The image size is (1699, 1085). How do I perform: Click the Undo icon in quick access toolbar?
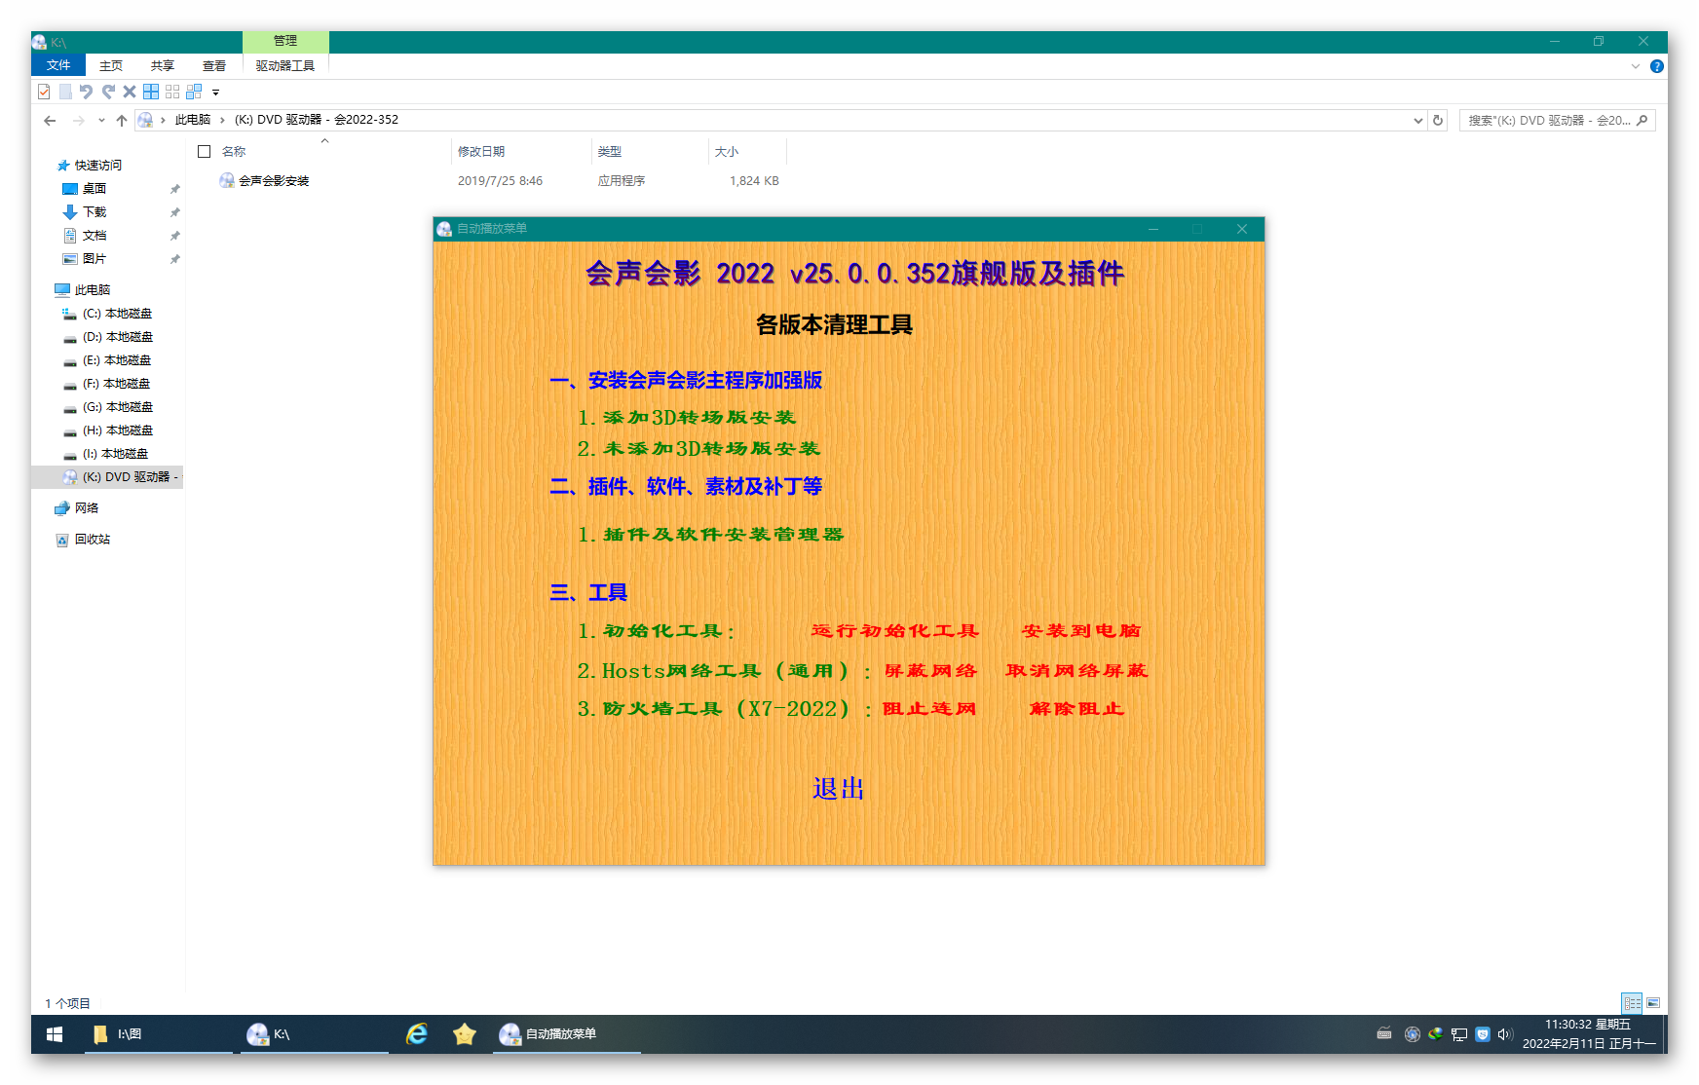[86, 92]
